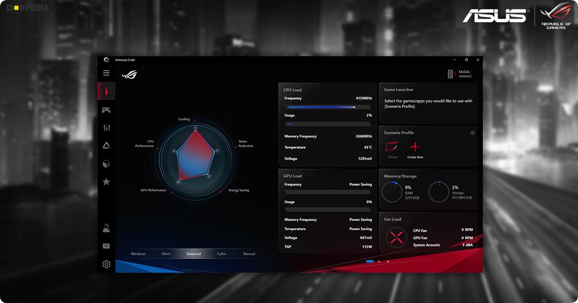Click the 3/31.9GB RAM text
Viewport: 578px width, 303px height.
412,198
